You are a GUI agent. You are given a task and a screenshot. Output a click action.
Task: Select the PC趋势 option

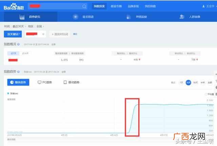[x=44, y=82]
